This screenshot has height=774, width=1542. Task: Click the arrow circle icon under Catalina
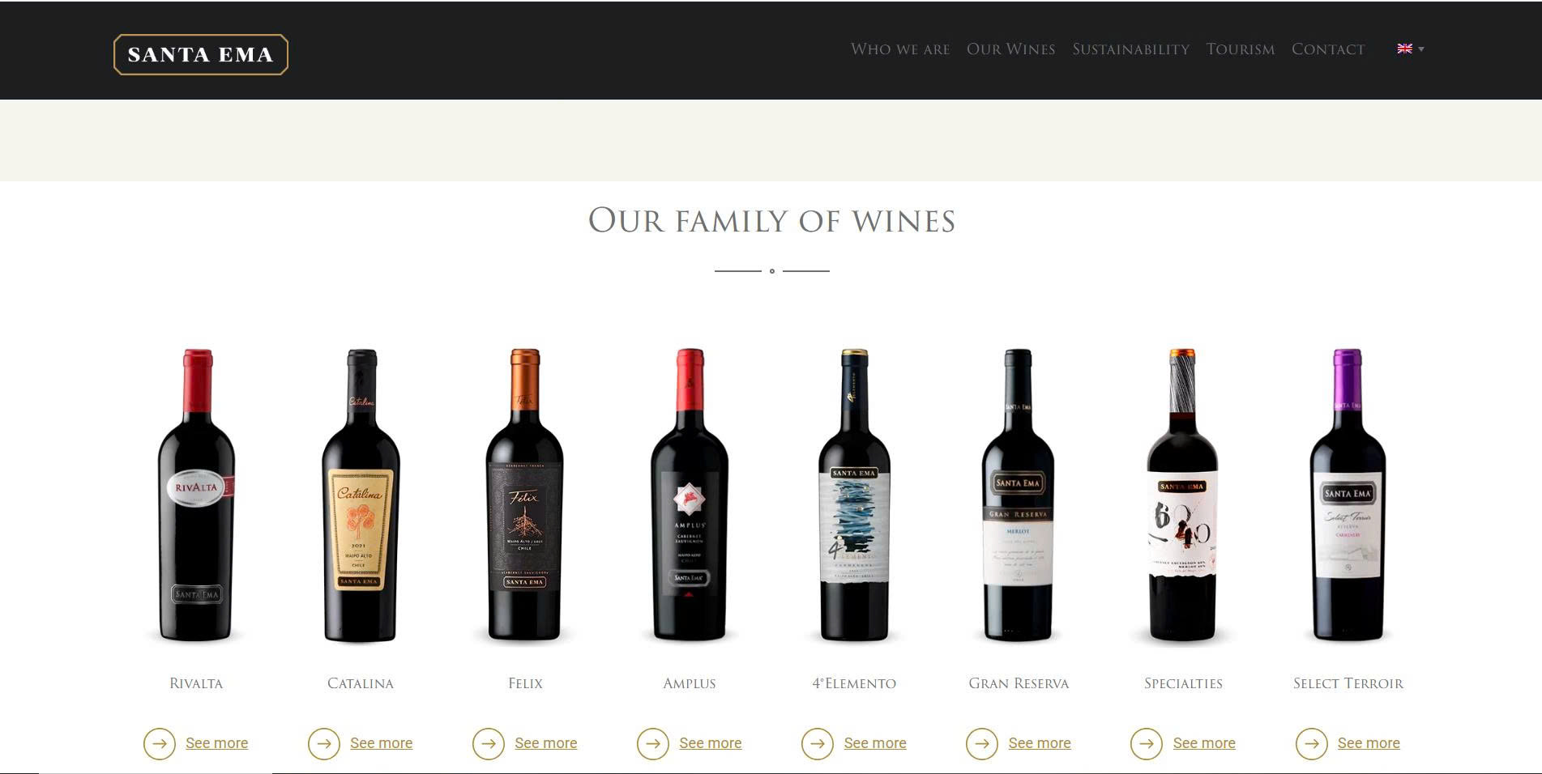[324, 743]
